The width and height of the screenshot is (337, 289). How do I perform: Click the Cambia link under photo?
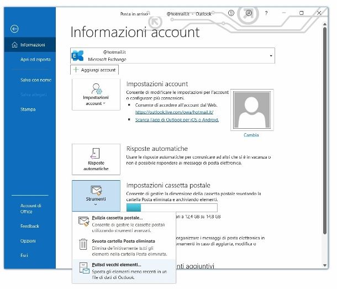coord(251,135)
